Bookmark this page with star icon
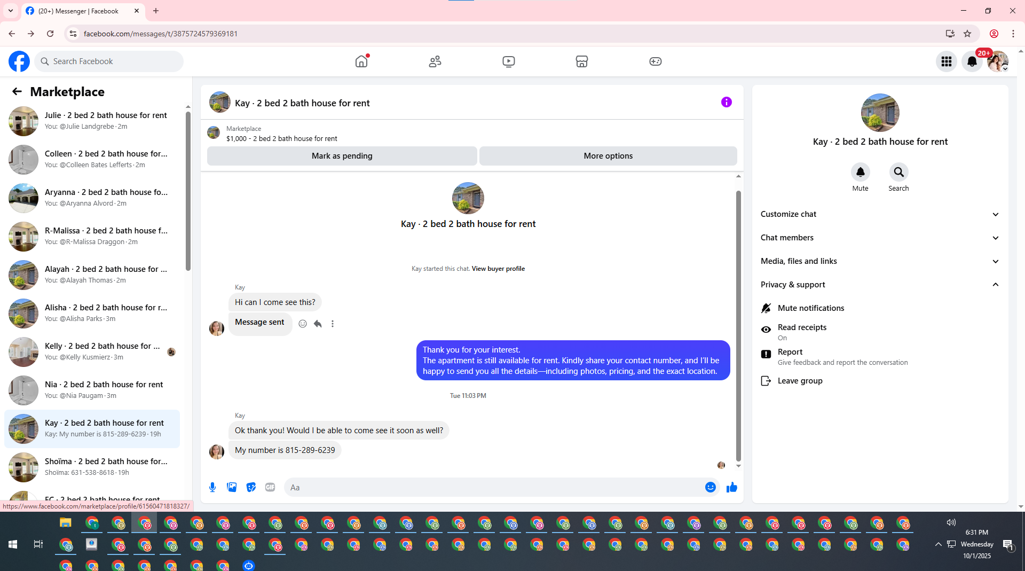 [x=967, y=34]
